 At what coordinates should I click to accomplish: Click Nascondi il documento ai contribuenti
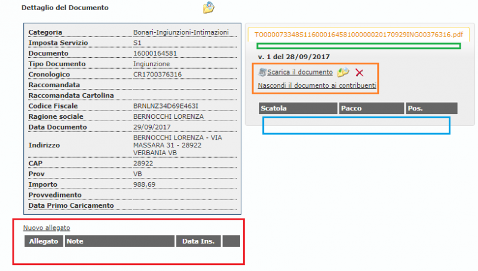point(317,85)
